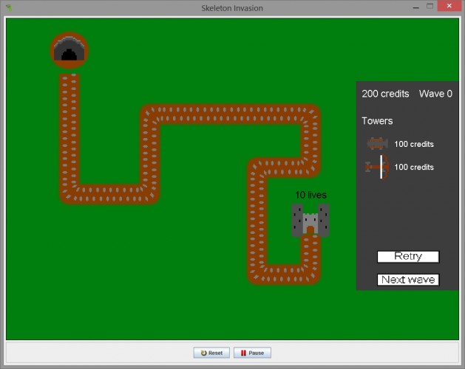This screenshot has height=369, width=465.
Task: Maximize the Skeleton Invasion window
Action: click(x=430, y=6)
